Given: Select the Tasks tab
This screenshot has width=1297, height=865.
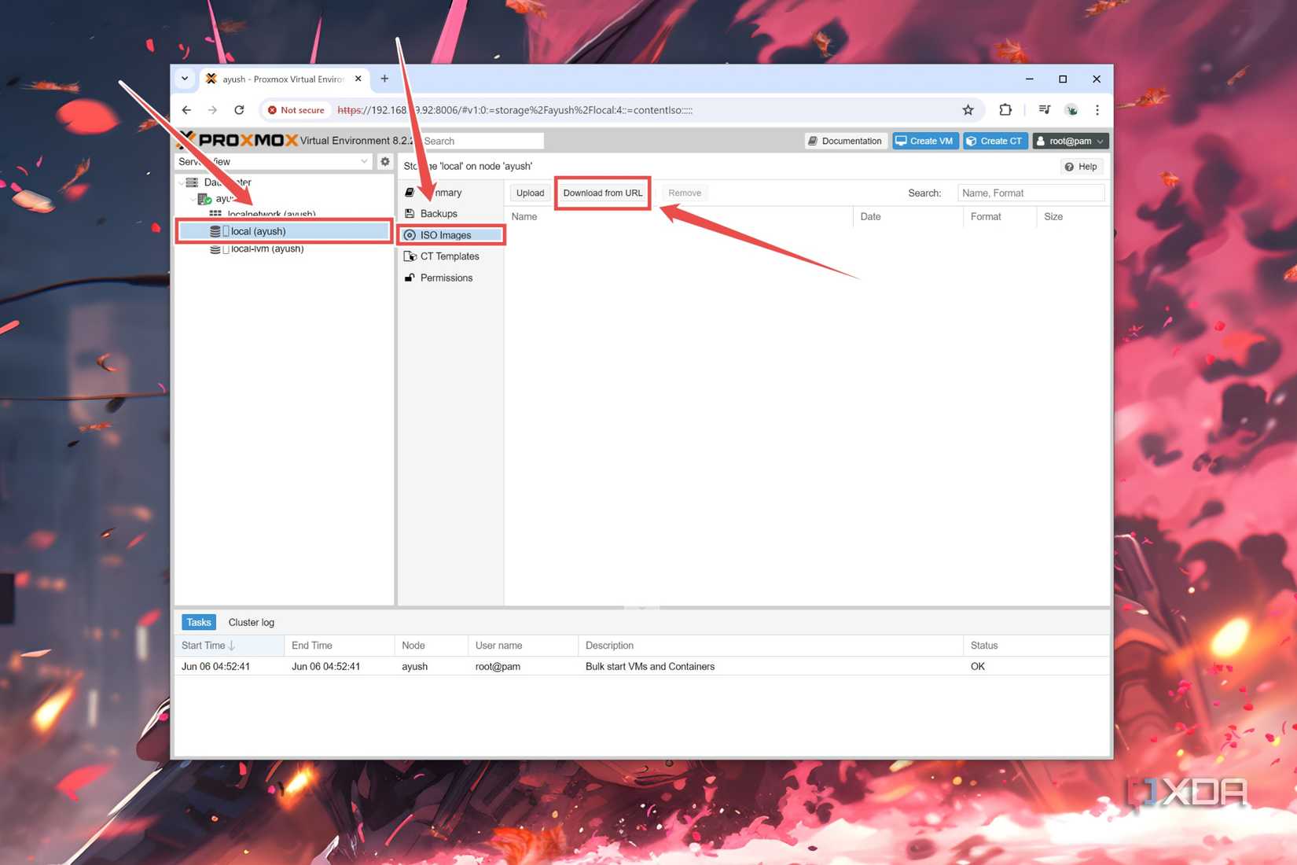Looking at the screenshot, I should coord(198,621).
